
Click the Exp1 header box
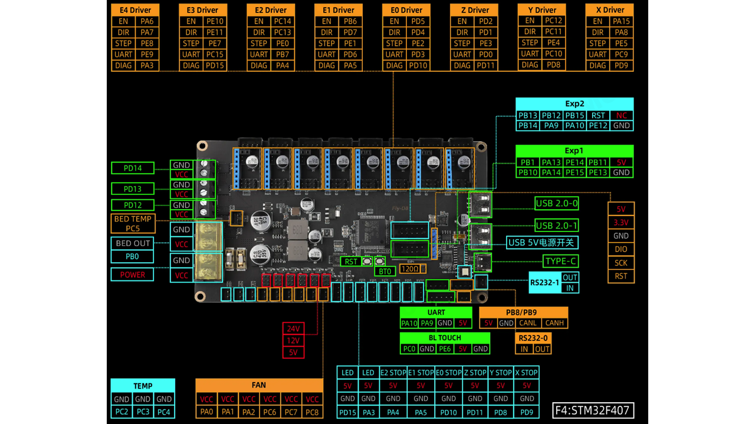click(x=575, y=151)
